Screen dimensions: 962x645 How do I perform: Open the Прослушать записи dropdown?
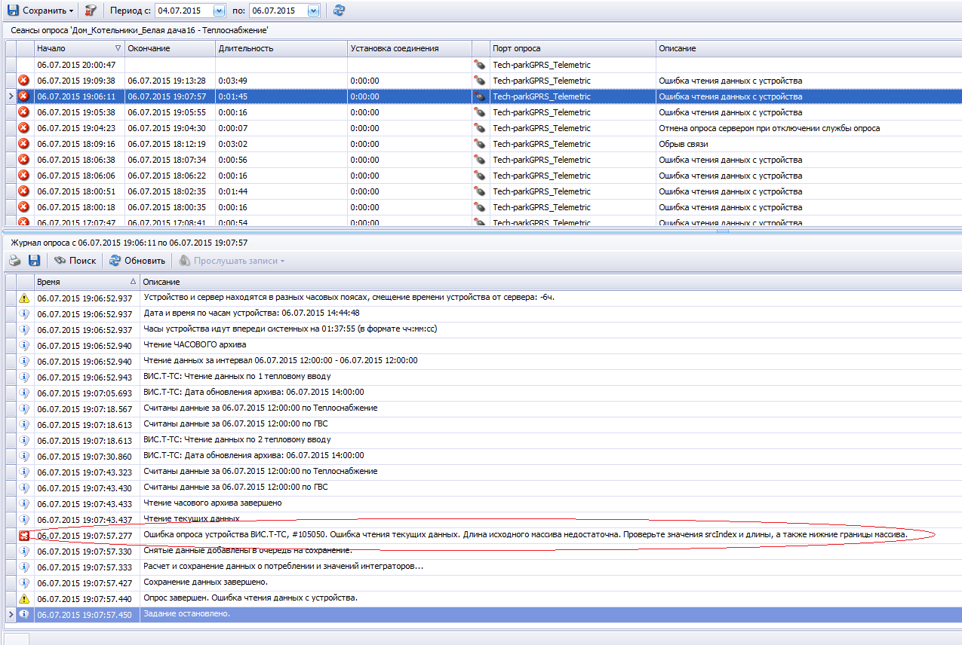pos(232,261)
